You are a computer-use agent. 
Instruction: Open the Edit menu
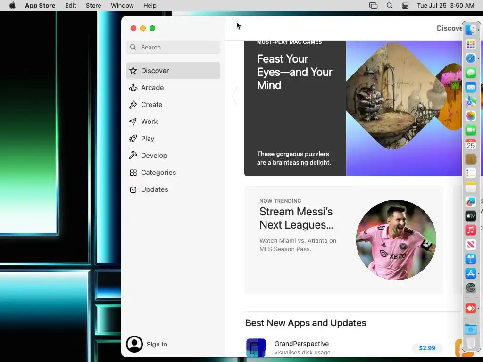(x=71, y=5)
